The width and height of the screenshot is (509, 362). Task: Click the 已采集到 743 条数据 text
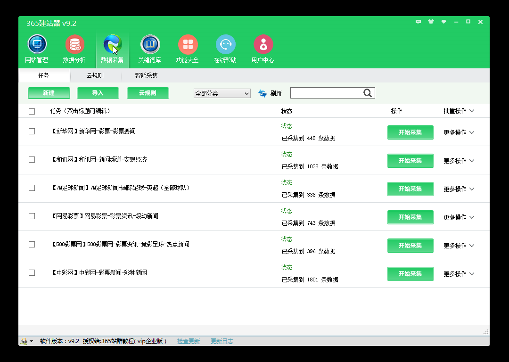[x=309, y=223]
